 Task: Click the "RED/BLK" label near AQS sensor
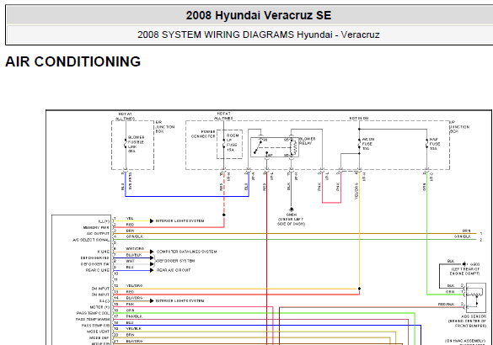tap(446, 305)
